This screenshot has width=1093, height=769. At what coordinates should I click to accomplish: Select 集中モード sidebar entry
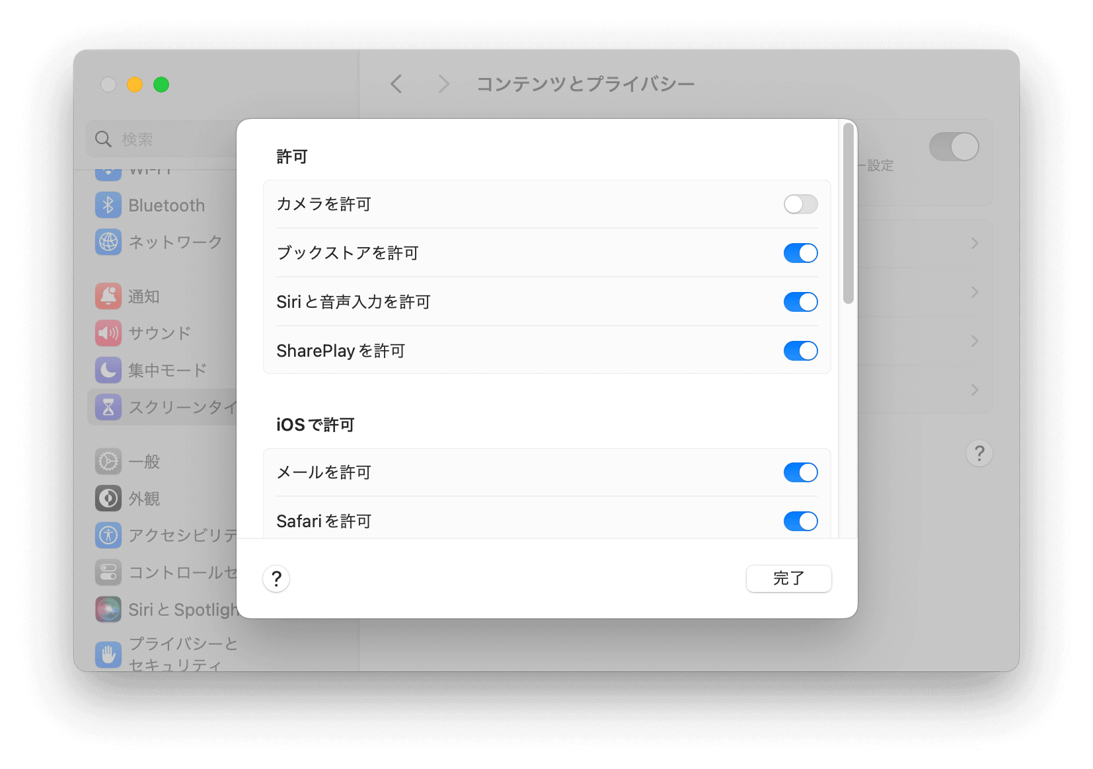pyautogui.click(x=167, y=370)
